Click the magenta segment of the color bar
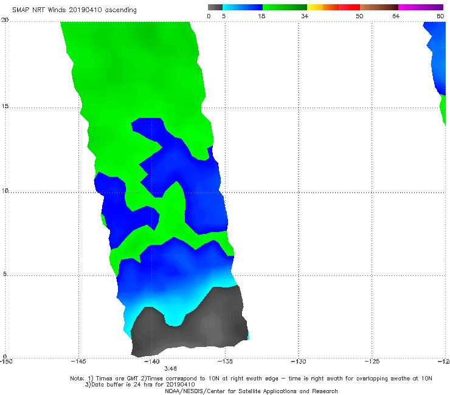 point(421,7)
